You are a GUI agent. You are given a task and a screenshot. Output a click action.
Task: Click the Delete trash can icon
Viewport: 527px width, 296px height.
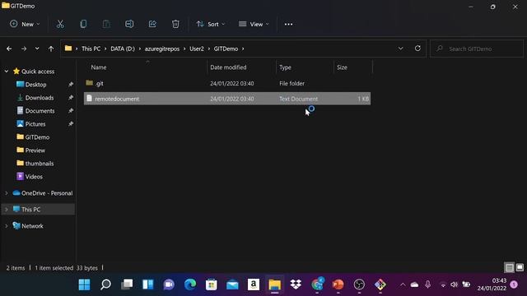pyautogui.click(x=175, y=24)
